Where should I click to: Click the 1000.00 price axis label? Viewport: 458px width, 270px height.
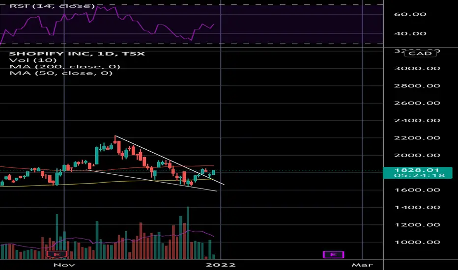tap(417, 243)
